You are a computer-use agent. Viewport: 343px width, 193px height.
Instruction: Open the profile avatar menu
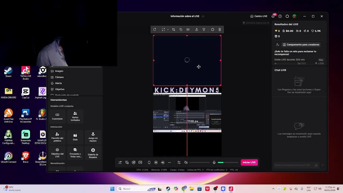294,16
